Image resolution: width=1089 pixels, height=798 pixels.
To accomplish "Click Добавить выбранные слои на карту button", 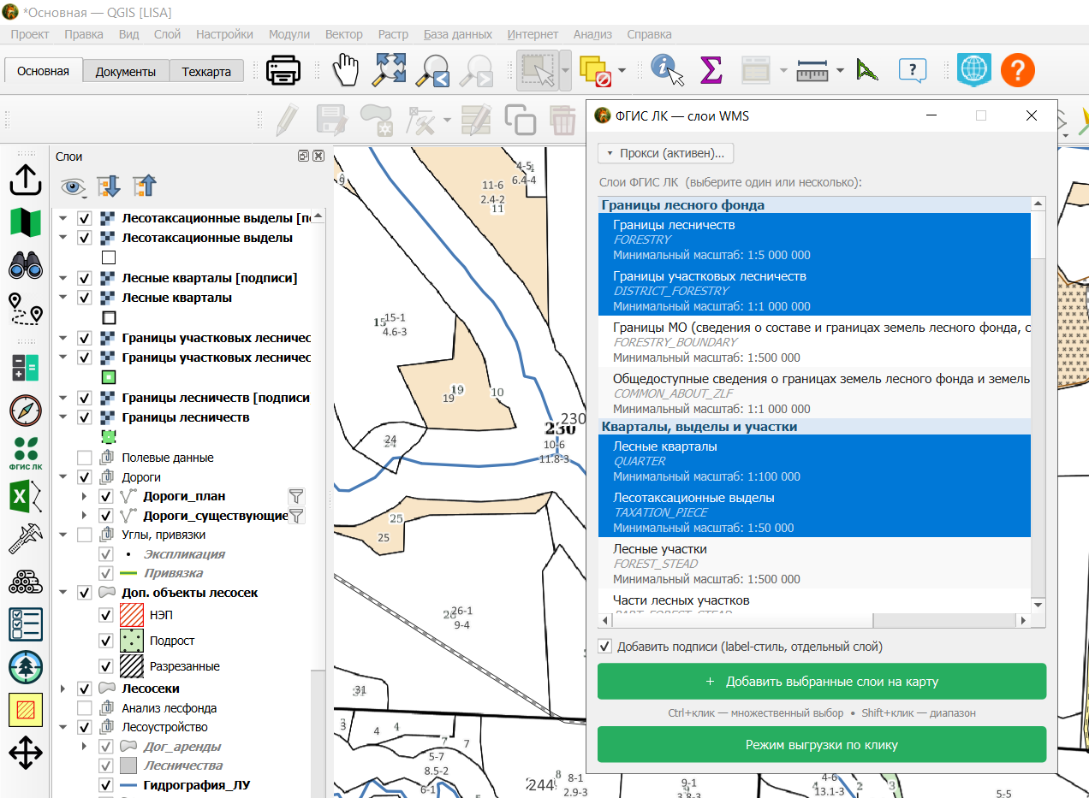I will [822, 682].
